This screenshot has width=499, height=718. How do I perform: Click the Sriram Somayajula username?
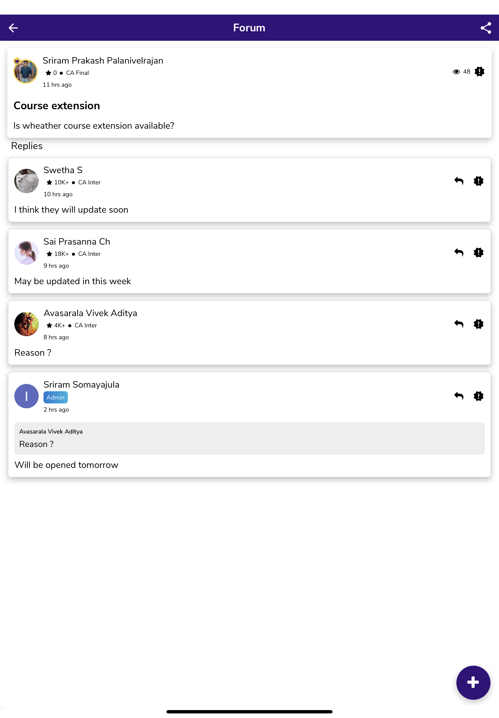tap(81, 385)
